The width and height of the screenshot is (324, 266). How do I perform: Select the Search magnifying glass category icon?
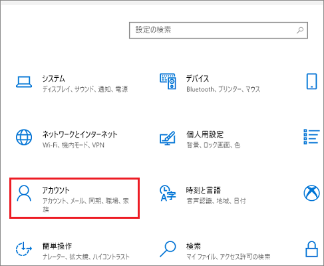168,249
